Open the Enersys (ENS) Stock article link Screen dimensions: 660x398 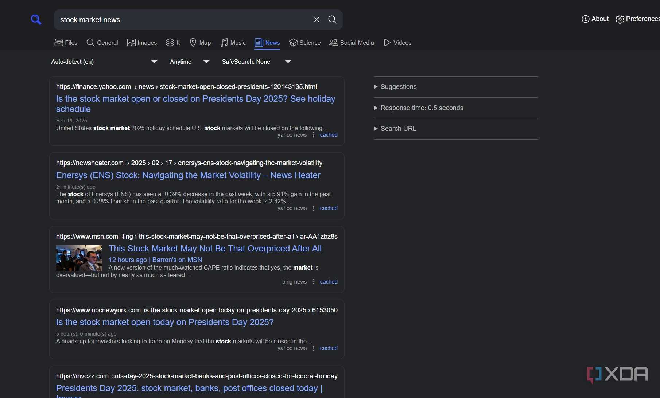(188, 175)
